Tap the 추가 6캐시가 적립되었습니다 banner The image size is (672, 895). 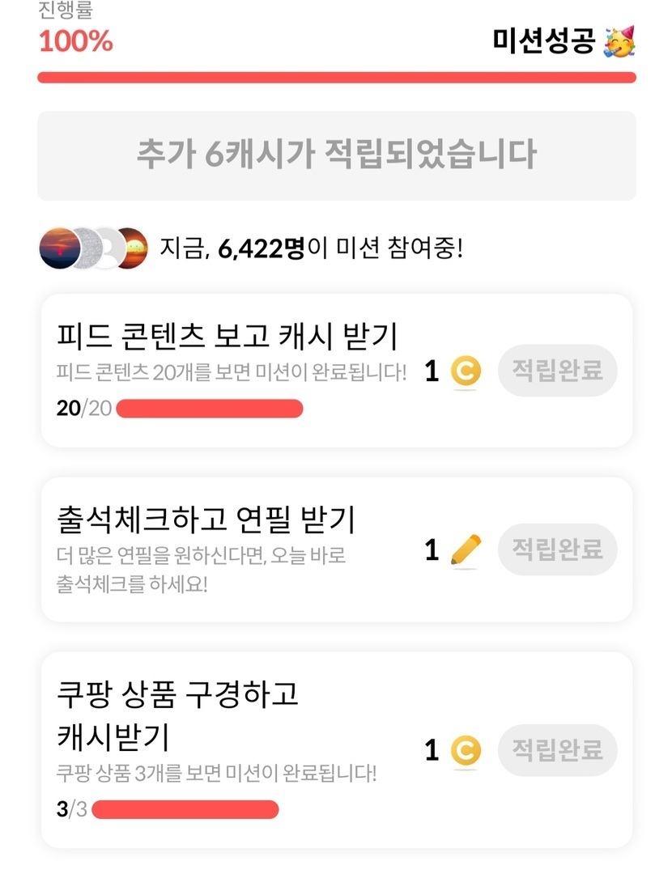[x=336, y=155]
